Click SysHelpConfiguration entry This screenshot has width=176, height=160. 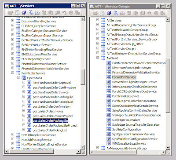pos(126,129)
